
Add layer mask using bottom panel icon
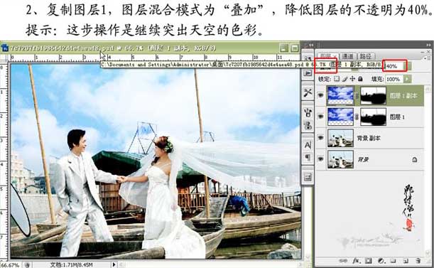click(368, 261)
